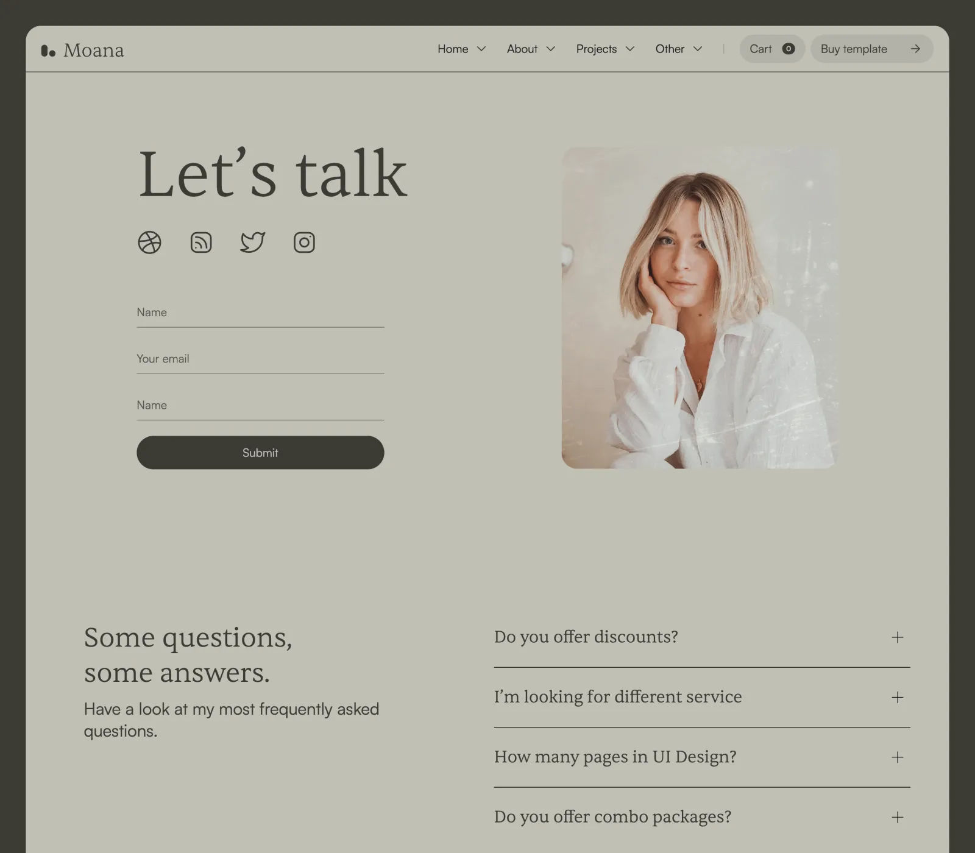The width and height of the screenshot is (975, 853).
Task: Click the arrow in Buy template
Action: click(915, 49)
